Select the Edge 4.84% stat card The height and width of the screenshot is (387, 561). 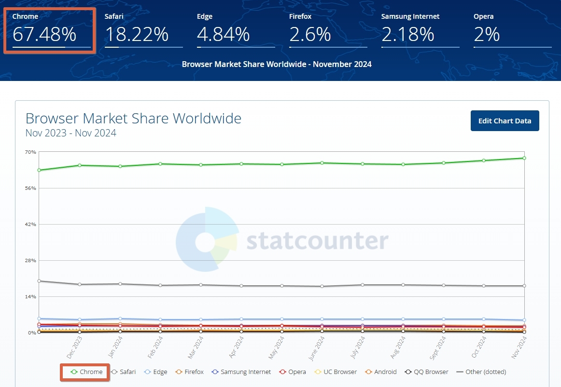[236, 30]
